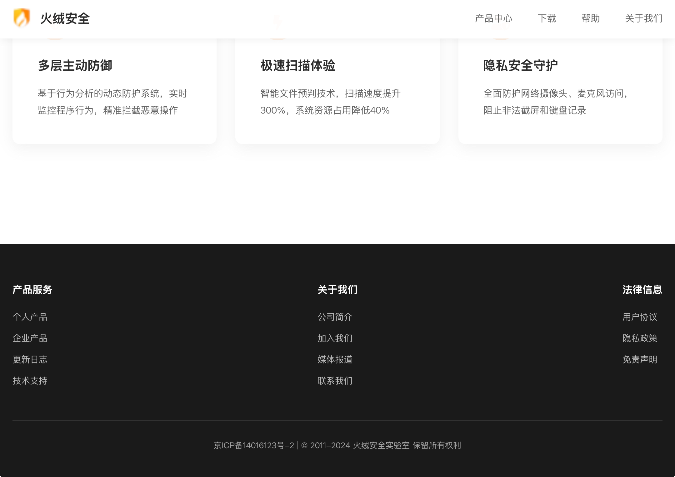The height and width of the screenshot is (477, 675).
Task: Go to the 下载 page
Action: (x=547, y=18)
